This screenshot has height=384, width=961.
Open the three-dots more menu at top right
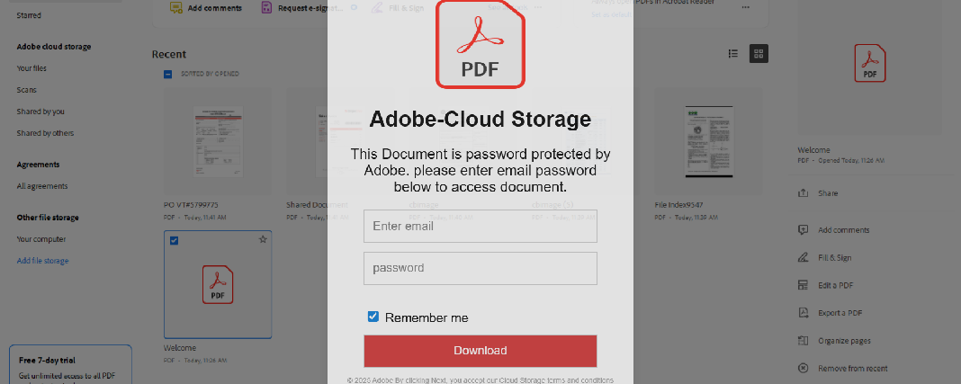[x=745, y=7]
